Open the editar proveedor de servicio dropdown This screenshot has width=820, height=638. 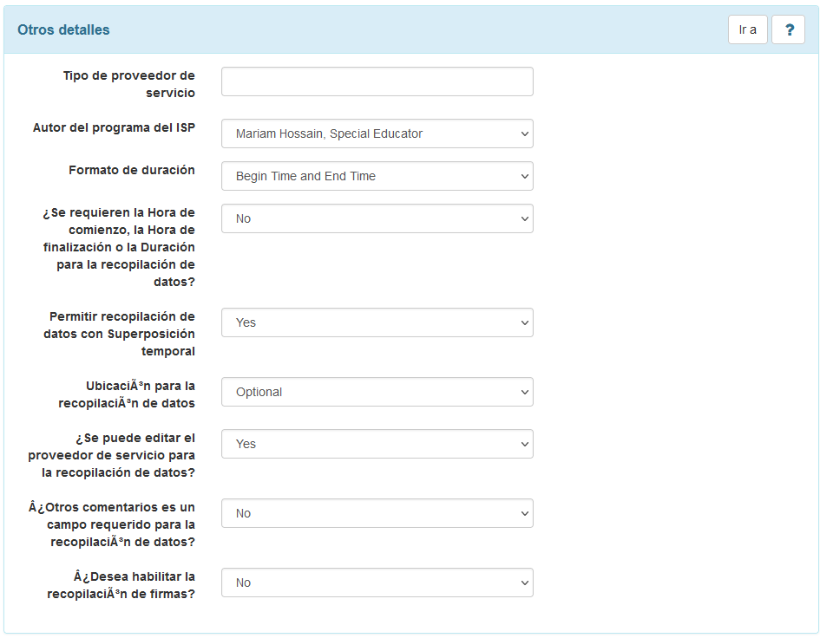coord(377,444)
